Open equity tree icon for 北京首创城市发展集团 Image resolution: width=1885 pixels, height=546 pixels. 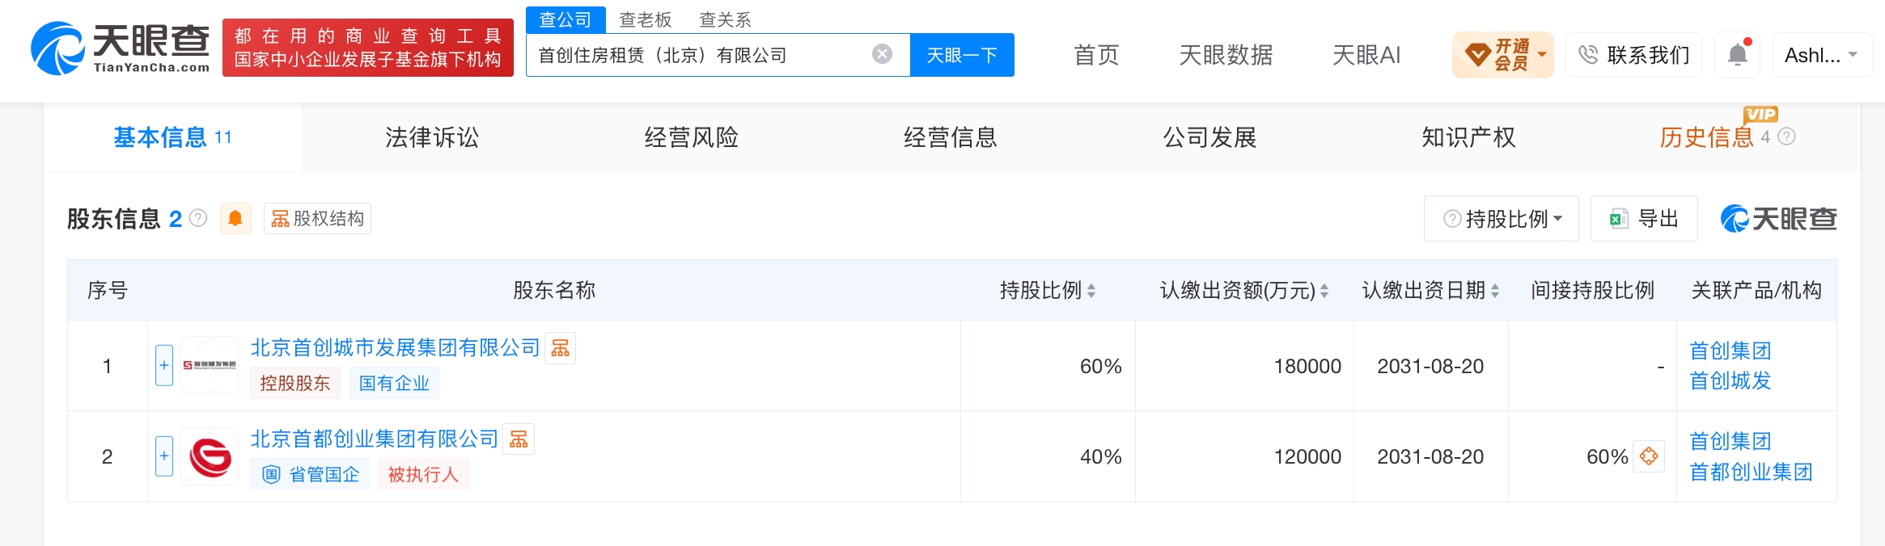pyautogui.click(x=560, y=348)
